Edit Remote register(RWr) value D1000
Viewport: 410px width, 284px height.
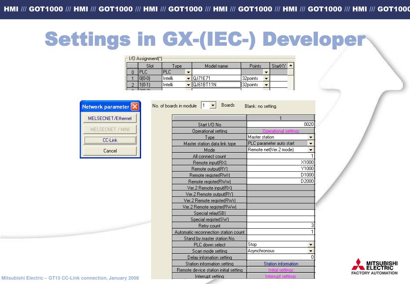(x=281, y=175)
